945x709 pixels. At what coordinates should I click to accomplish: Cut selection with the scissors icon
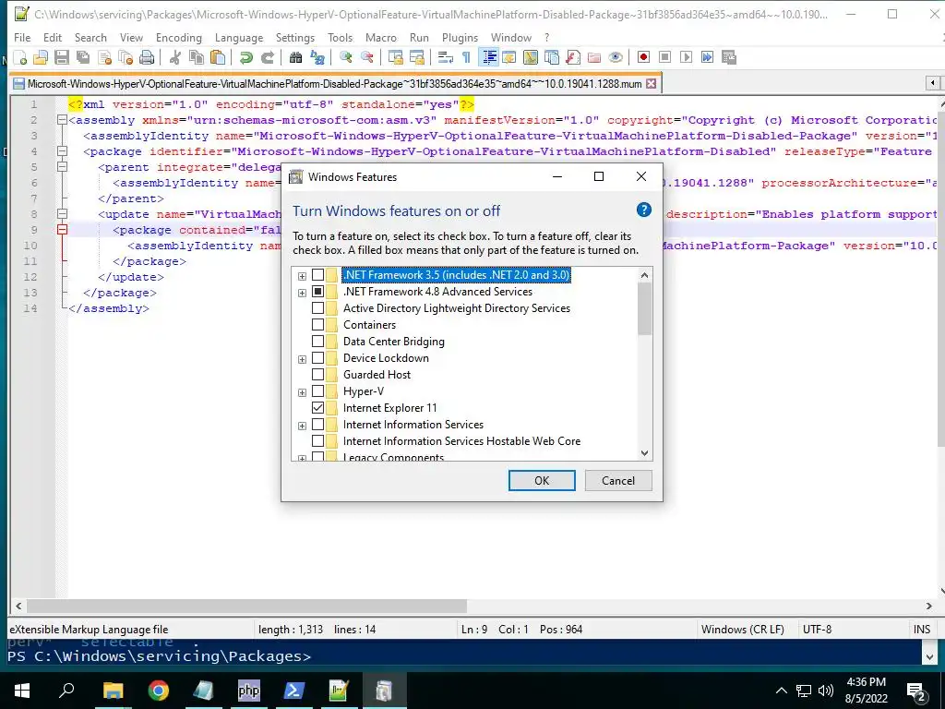point(174,57)
